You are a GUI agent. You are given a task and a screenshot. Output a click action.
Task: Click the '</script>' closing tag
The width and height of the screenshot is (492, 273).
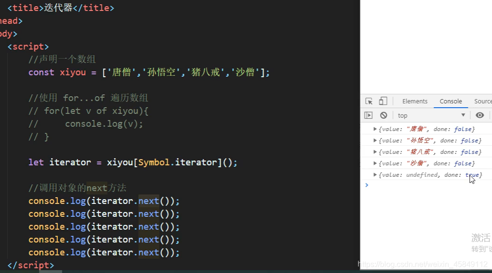[31, 265]
